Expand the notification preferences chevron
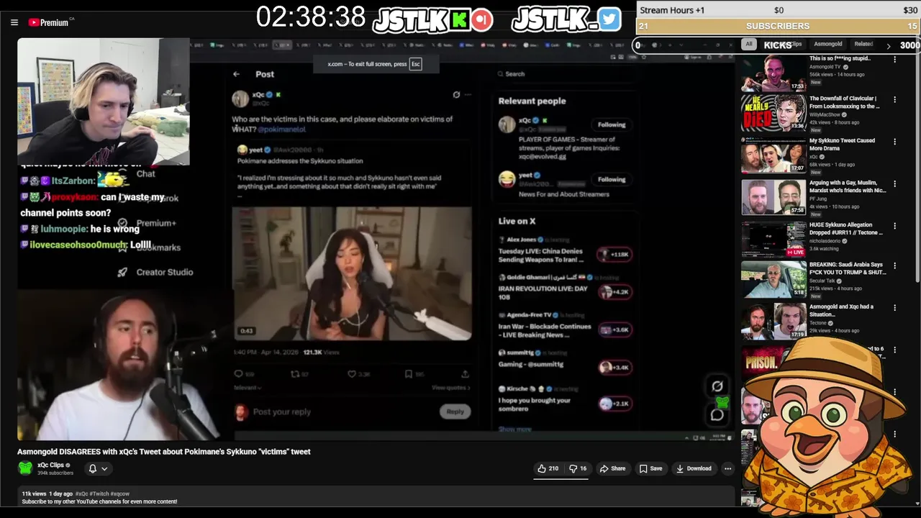921x518 pixels. (104, 468)
